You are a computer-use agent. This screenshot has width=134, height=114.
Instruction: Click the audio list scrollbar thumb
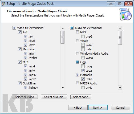click(x=120, y=38)
